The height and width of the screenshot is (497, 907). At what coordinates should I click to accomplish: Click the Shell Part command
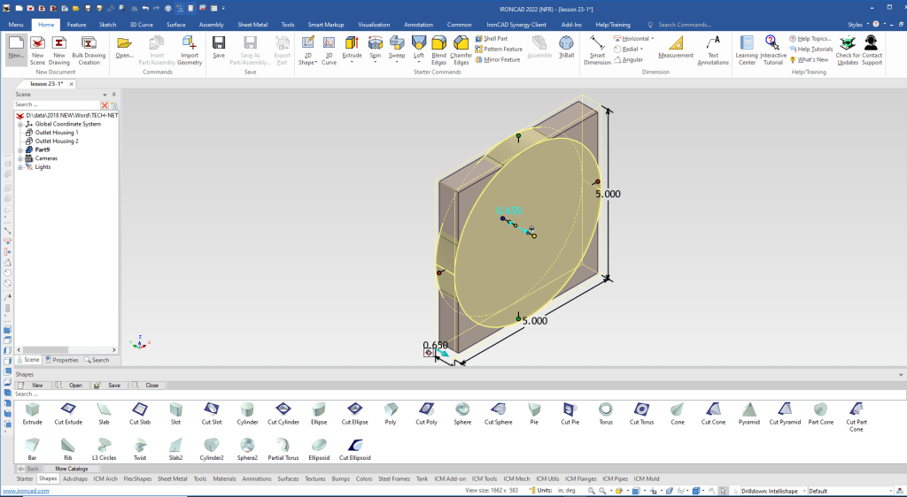point(496,39)
